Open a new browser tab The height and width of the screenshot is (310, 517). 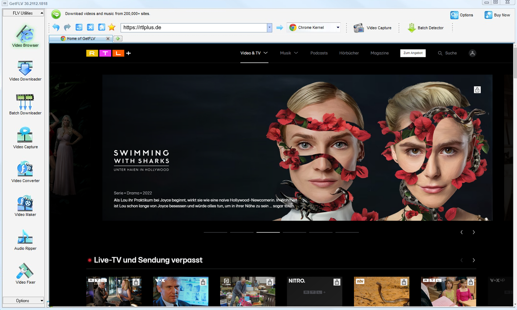click(118, 38)
